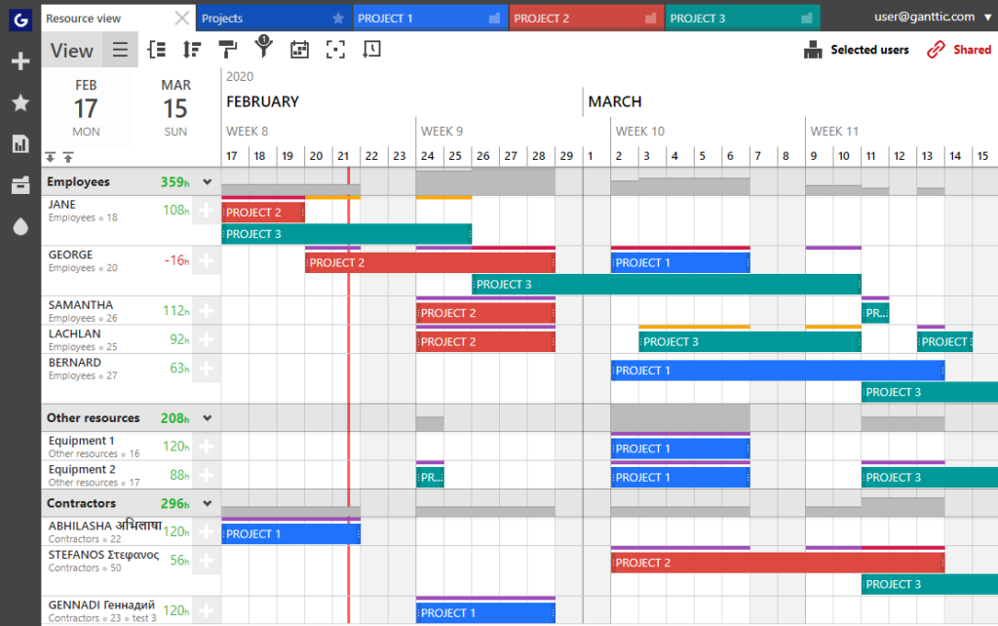998x626 pixels.
Task: Click the filter funnel icon in toolbar
Action: click(x=263, y=49)
